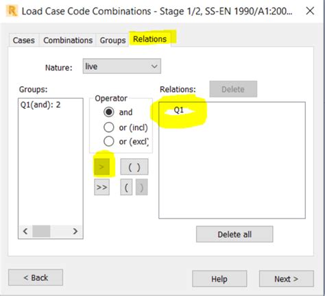Open Help for this dialog
The width and height of the screenshot is (325, 296).
click(219, 279)
